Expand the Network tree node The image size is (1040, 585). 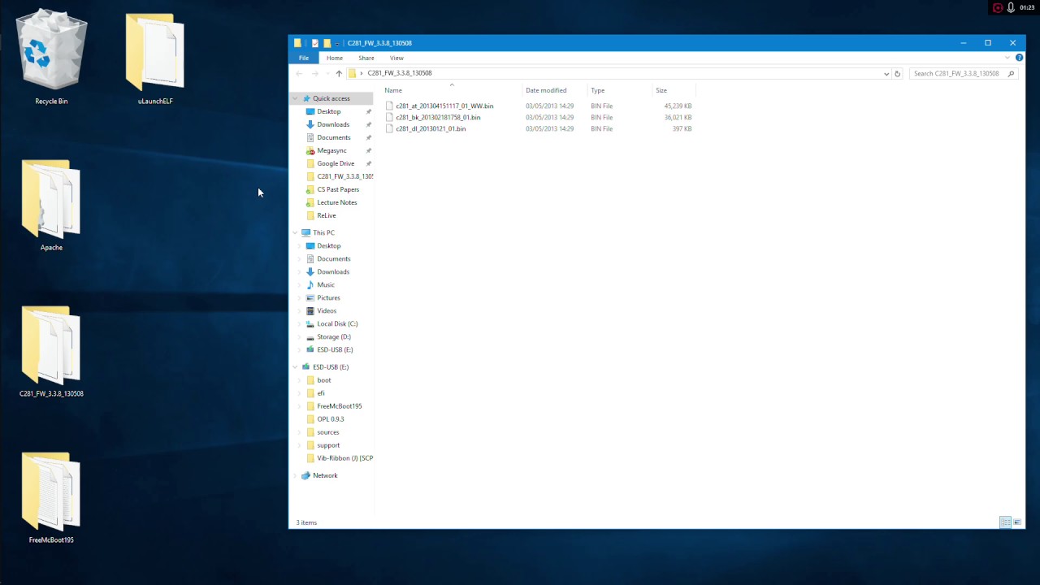(296, 475)
